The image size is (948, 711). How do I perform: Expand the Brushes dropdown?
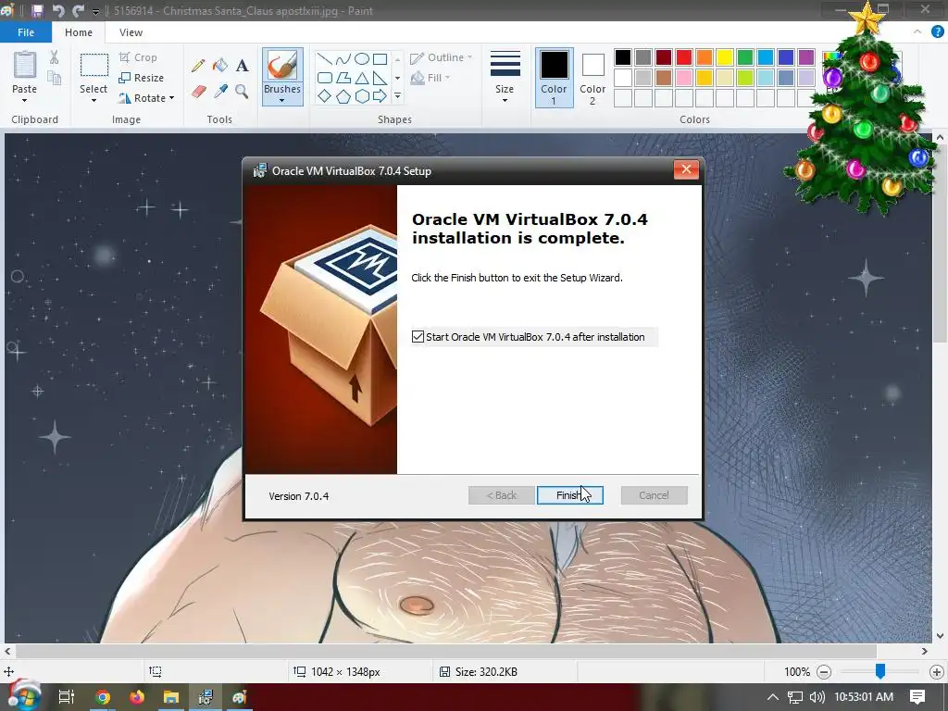[282, 100]
